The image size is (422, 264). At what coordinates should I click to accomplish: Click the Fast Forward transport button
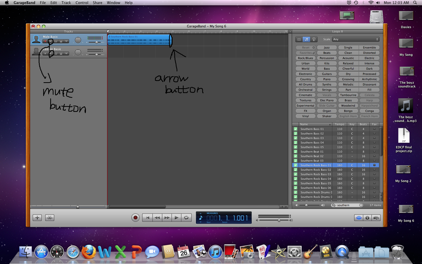[x=167, y=218]
